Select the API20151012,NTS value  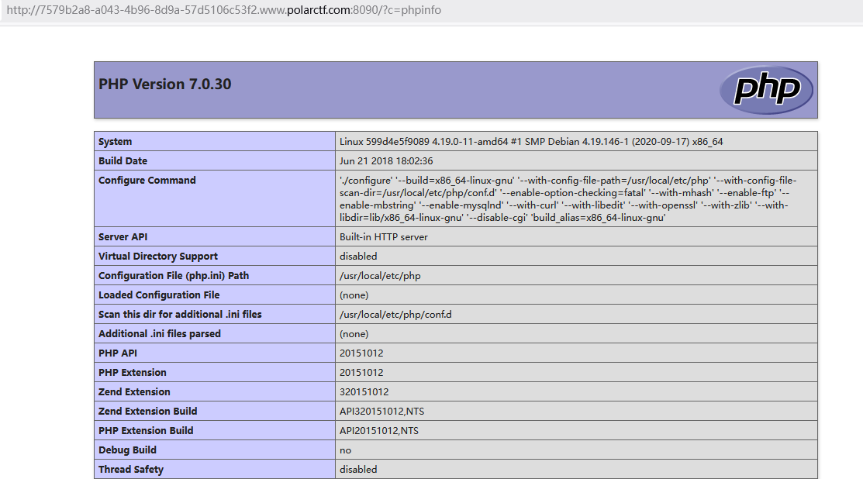379,431
